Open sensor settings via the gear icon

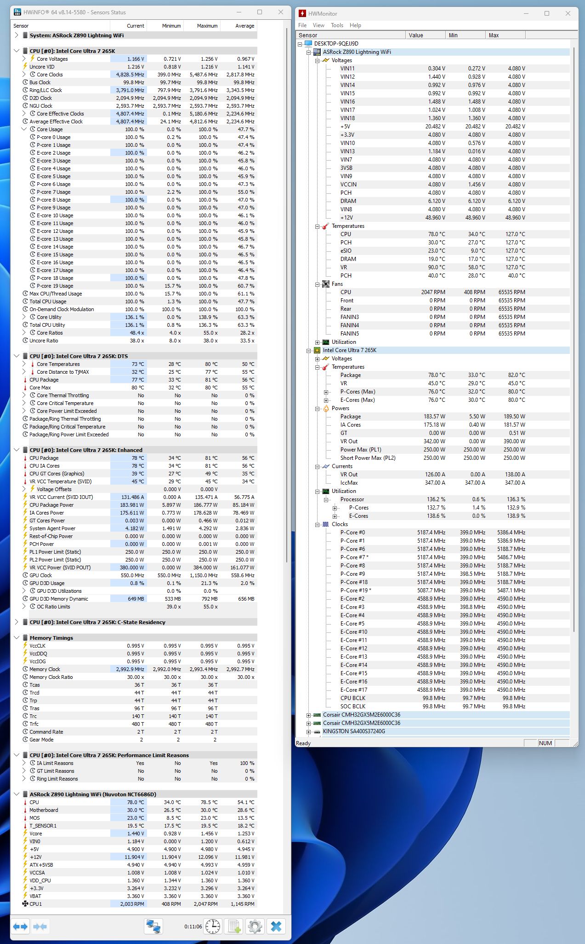[x=255, y=926]
